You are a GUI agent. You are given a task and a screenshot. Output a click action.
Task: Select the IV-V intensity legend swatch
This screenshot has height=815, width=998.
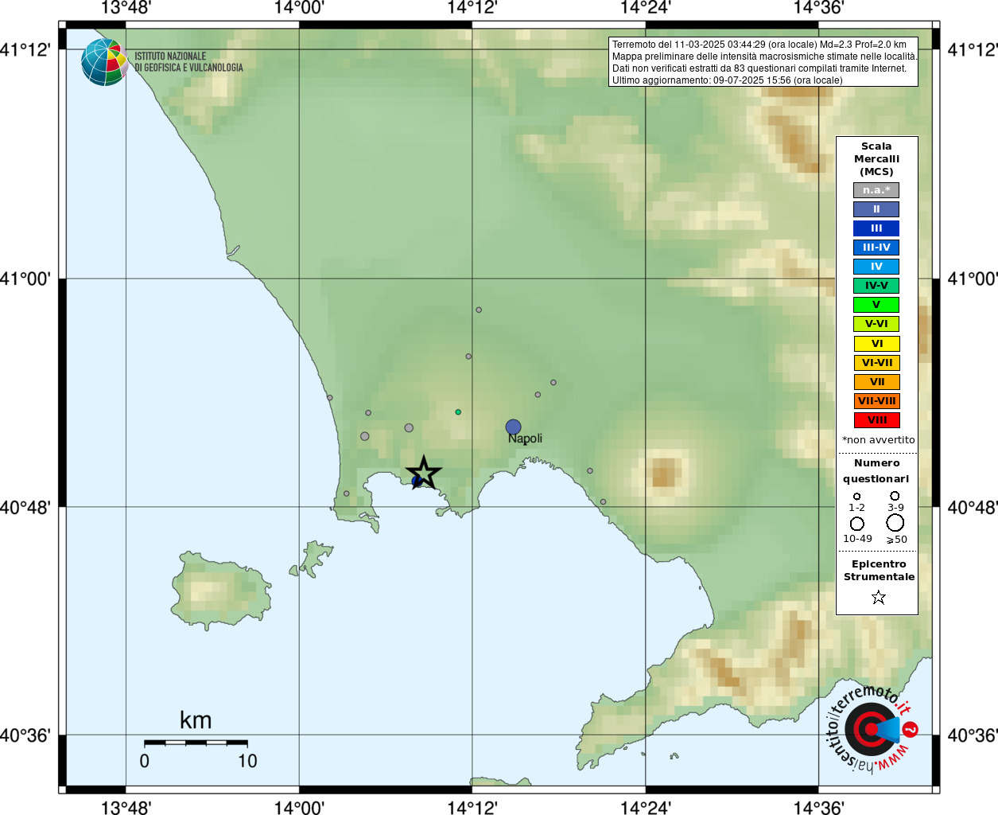[x=876, y=286]
